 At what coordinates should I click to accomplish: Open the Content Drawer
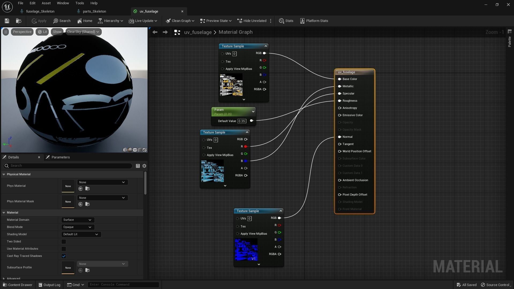[18, 285]
